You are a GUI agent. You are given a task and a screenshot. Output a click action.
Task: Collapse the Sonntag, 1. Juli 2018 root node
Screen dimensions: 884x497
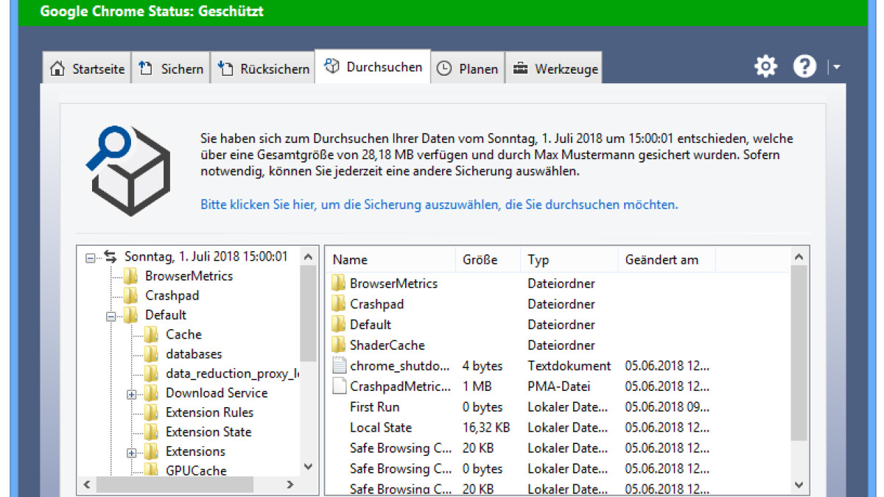(91, 258)
